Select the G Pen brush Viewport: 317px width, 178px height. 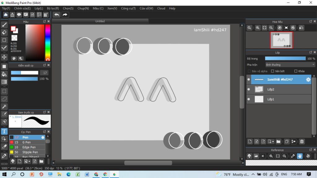click(27, 142)
